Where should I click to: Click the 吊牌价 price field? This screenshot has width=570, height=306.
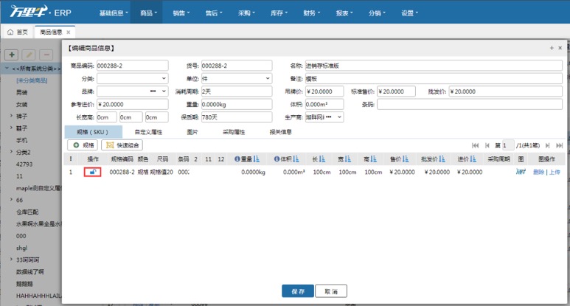324,91
